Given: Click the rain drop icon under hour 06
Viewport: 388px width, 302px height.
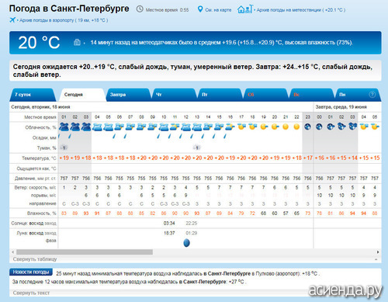Looking at the screenshot, I should click(x=114, y=136).
